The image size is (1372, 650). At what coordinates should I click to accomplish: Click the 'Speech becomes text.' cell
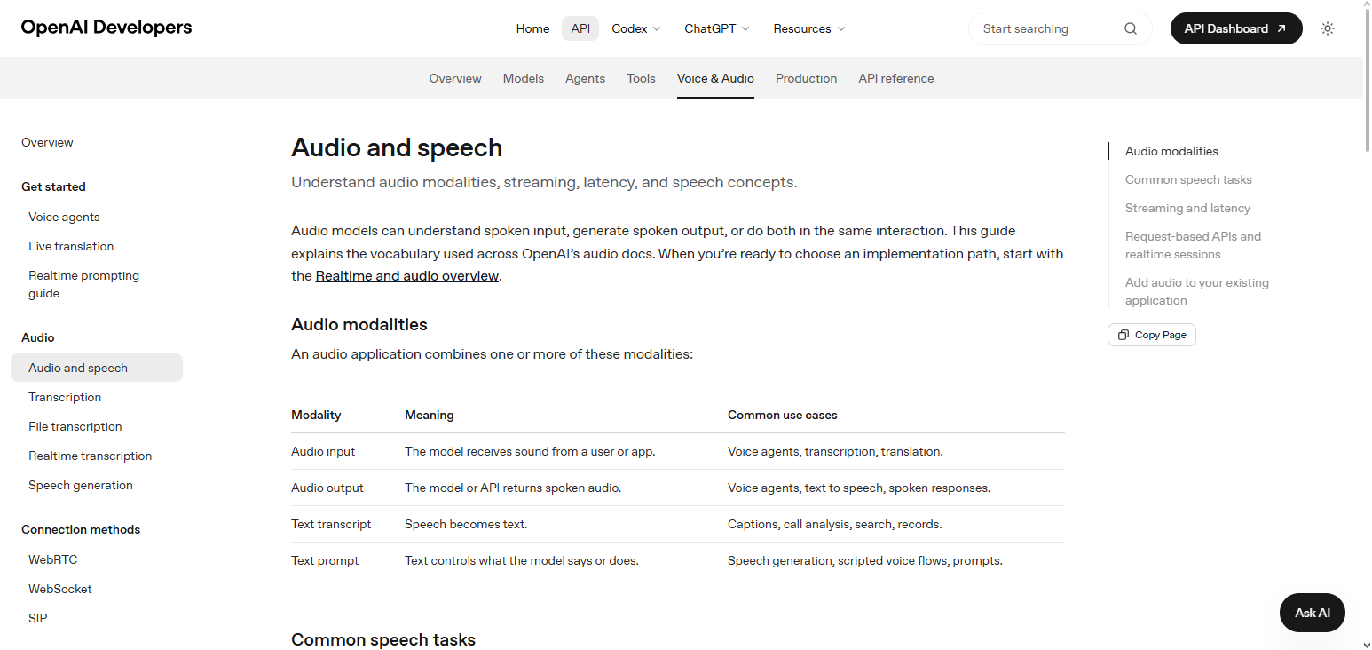[x=466, y=524]
